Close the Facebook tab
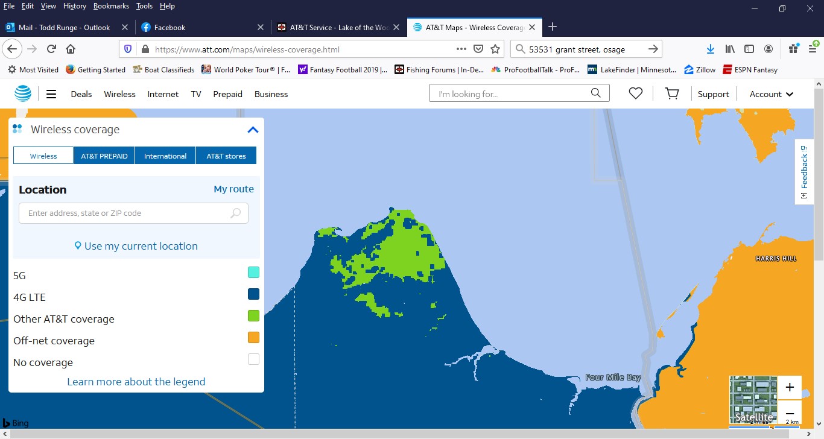Image resolution: width=824 pixels, height=439 pixels. coord(261,27)
